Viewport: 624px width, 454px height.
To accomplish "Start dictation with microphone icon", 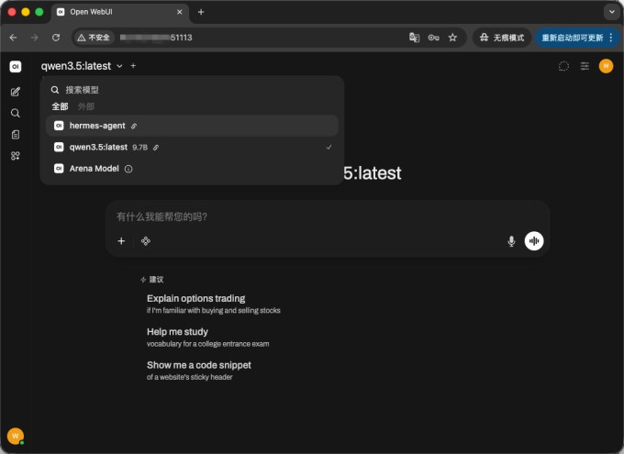I will (511, 241).
